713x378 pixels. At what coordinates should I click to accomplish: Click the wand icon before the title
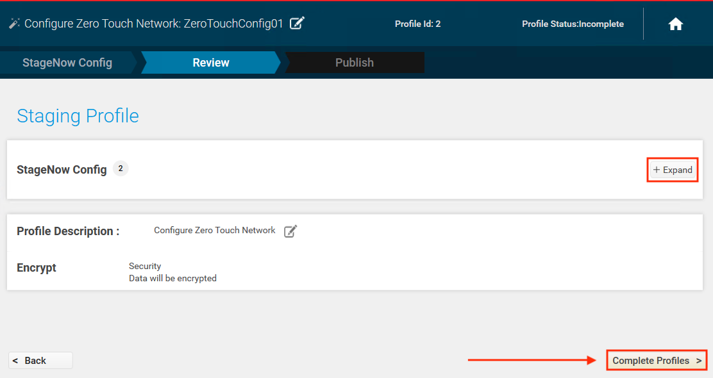[14, 24]
